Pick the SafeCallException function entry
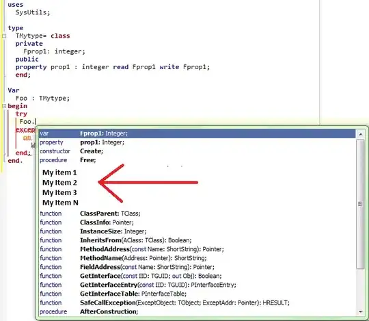 tap(197, 303)
